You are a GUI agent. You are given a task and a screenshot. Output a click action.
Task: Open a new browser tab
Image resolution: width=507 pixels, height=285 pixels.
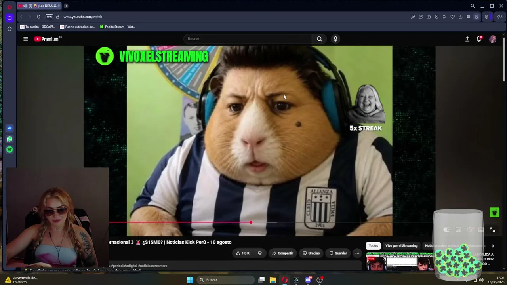pyautogui.click(x=66, y=6)
